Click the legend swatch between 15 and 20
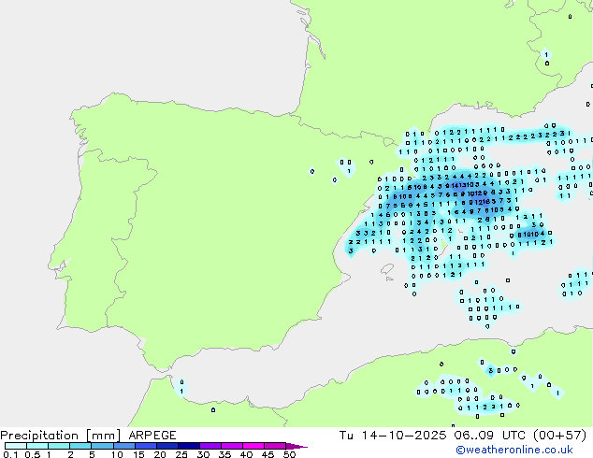Screen dimensions: 593x458 [x=145, y=446]
